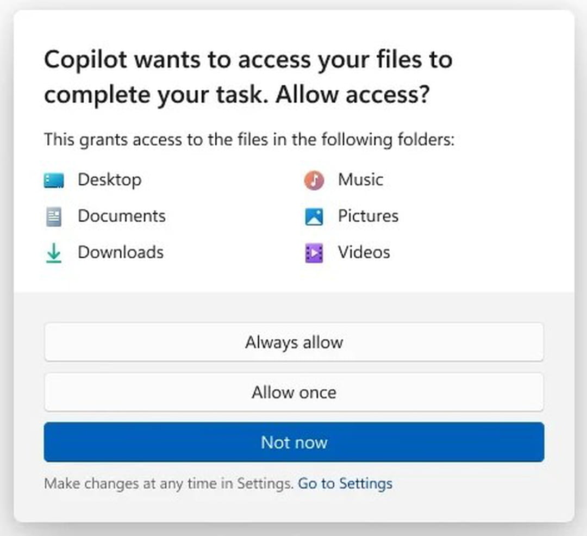
Task: Click the blue Desktop folder icon
Action: pyautogui.click(x=54, y=180)
